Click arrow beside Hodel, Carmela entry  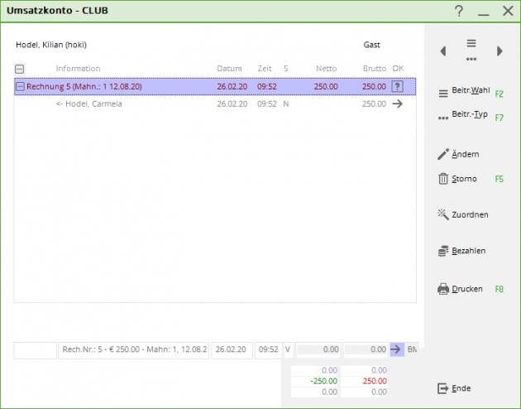coord(397,103)
